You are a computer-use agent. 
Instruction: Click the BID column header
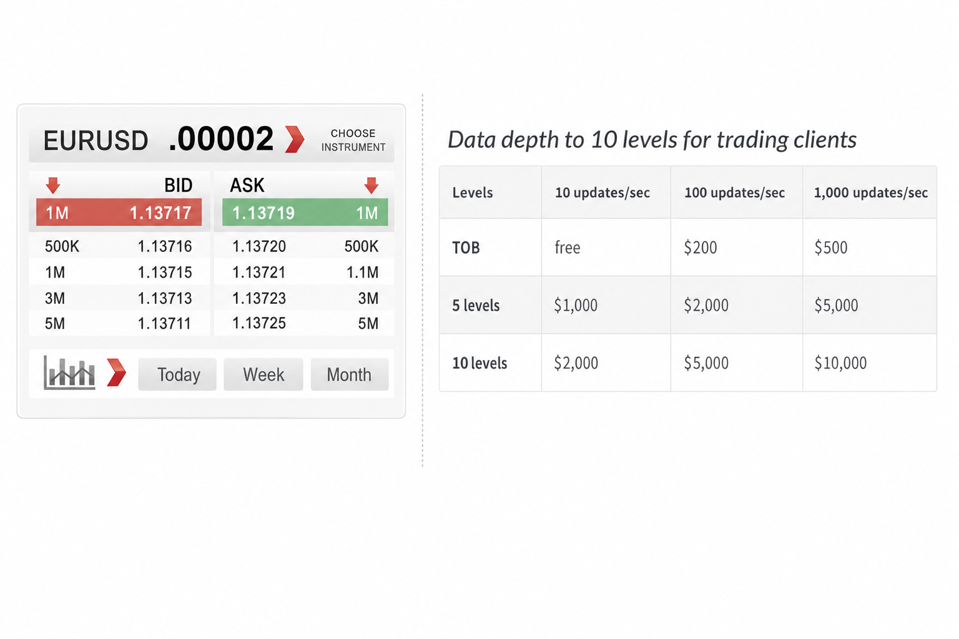coord(179,185)
